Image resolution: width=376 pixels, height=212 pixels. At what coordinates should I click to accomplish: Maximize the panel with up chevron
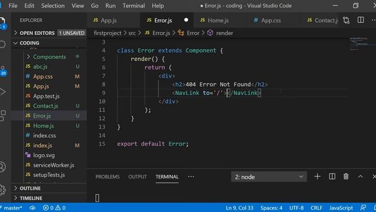(x=360, y=177)
